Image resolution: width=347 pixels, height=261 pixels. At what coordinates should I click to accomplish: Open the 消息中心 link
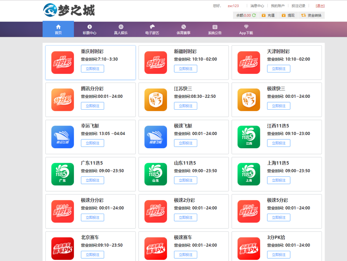[x=257, y=6]
